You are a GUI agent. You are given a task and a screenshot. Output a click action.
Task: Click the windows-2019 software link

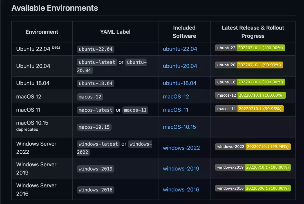(x=181, y=169)
